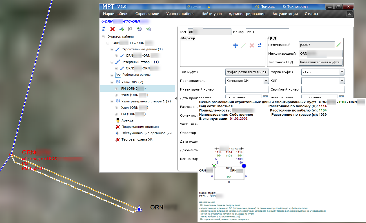Image resolution: width=366 pixels, height=223 pixels.
Task: Click the green circle node in scheme diagram
Action: pyautogui.click(x=214, y=166)
